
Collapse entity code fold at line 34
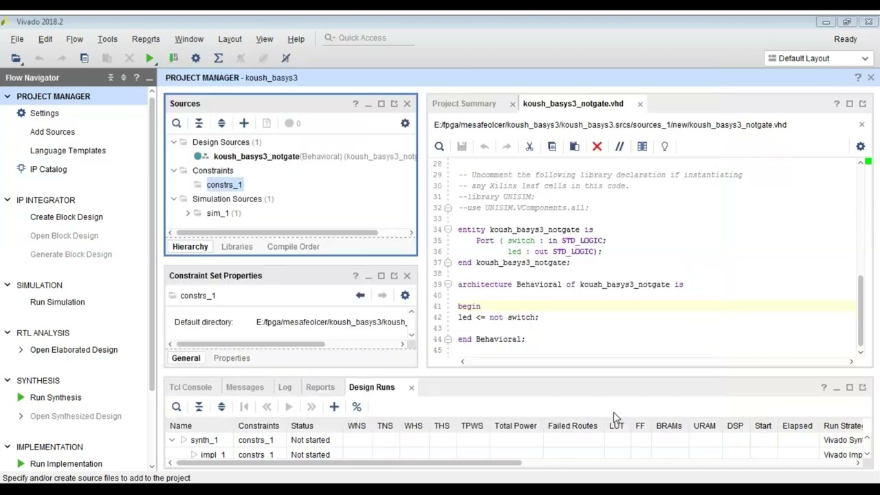pos(448,230)
